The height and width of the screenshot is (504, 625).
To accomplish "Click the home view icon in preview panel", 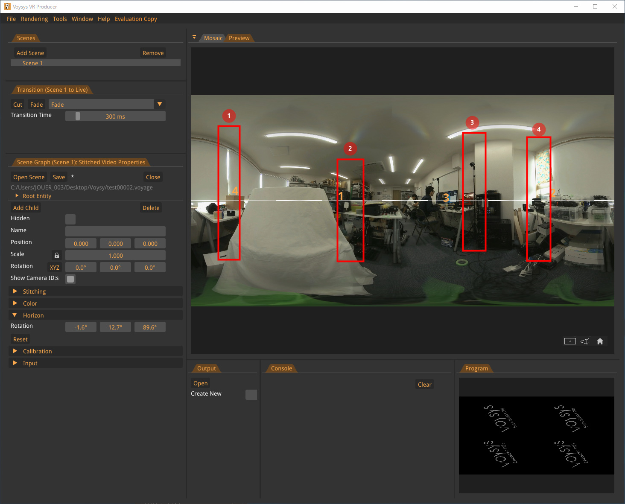I will [600, 341].
